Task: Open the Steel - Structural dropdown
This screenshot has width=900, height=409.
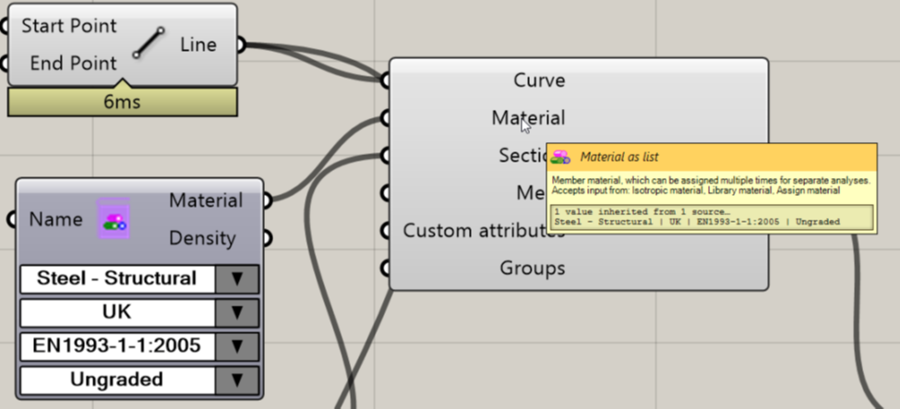Action: coord(238,279)
